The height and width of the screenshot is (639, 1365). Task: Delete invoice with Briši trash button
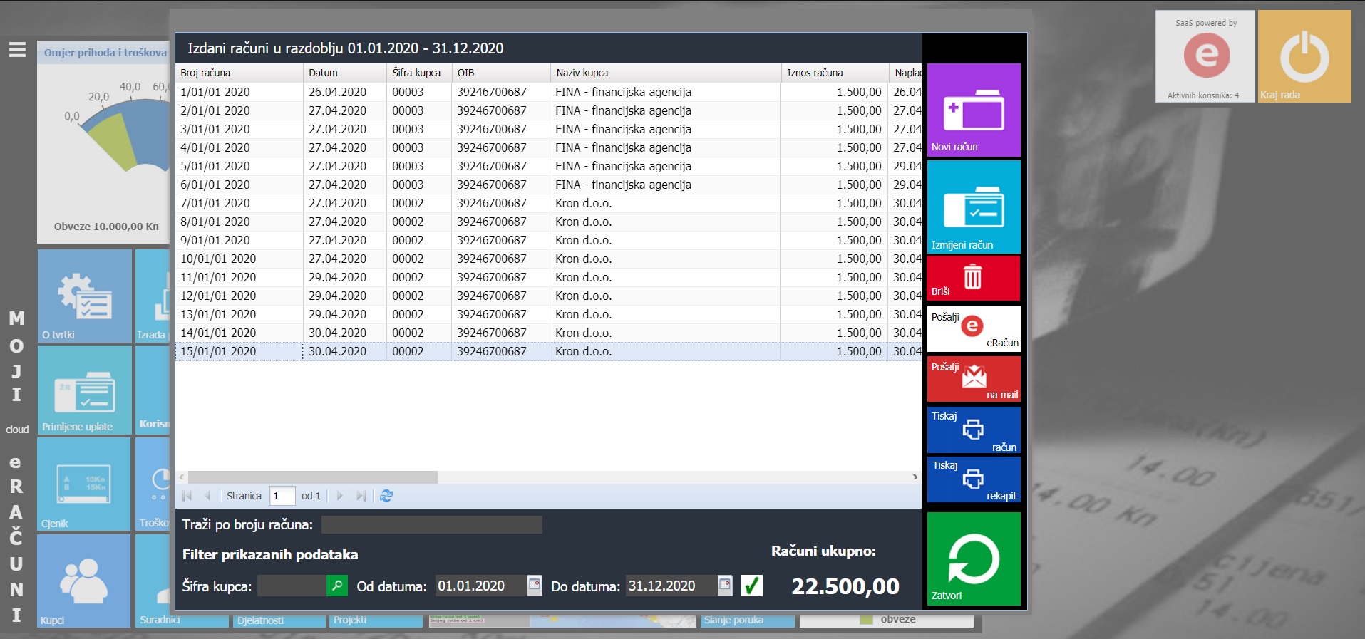[x=974, y=279]
